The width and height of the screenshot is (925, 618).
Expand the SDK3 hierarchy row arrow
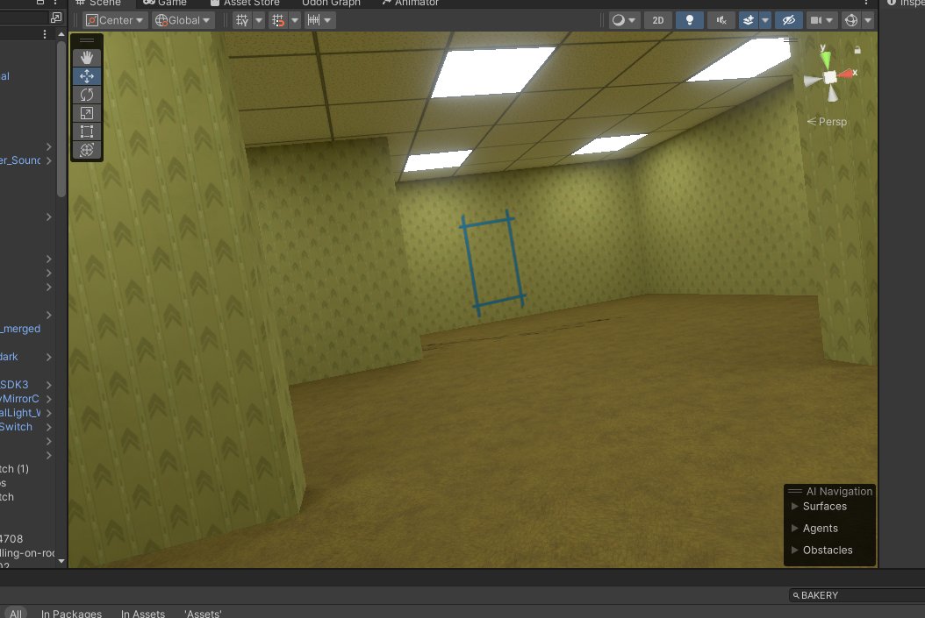[49, 386]
